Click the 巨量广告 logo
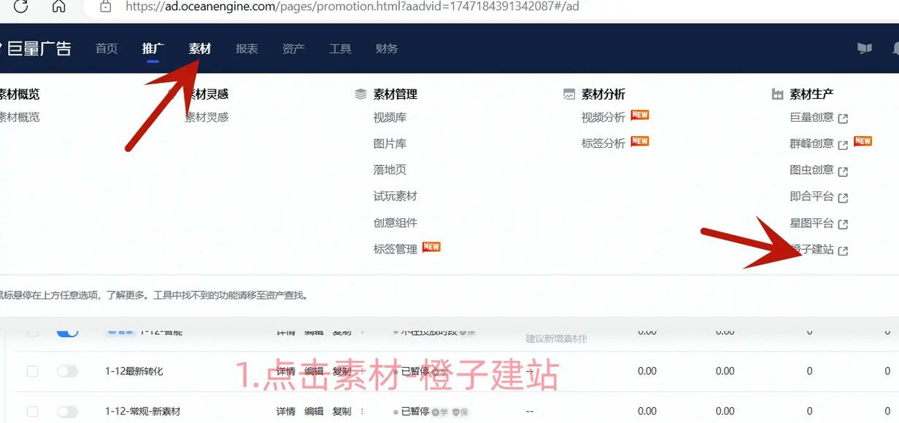This screenshot has width=899, height=423. tap(36, 49)
